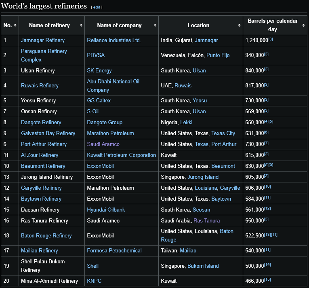Open Galveston Bay Refinery link

tap(48, 133)
